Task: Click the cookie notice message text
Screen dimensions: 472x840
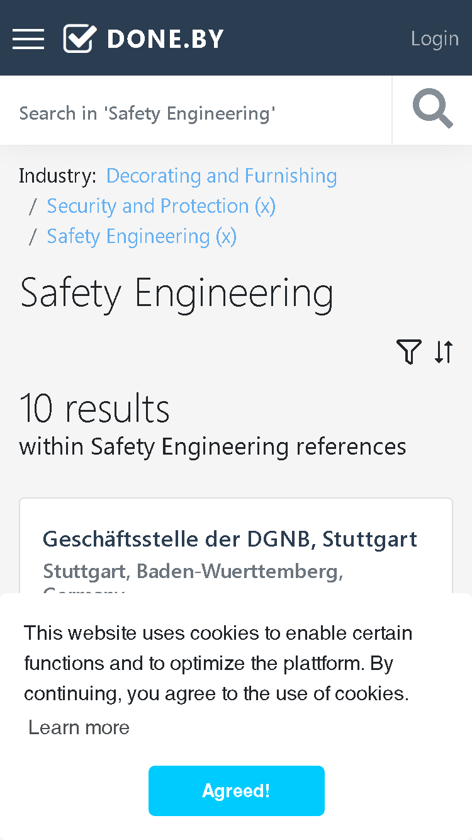Action: click(x=218, y=663)
